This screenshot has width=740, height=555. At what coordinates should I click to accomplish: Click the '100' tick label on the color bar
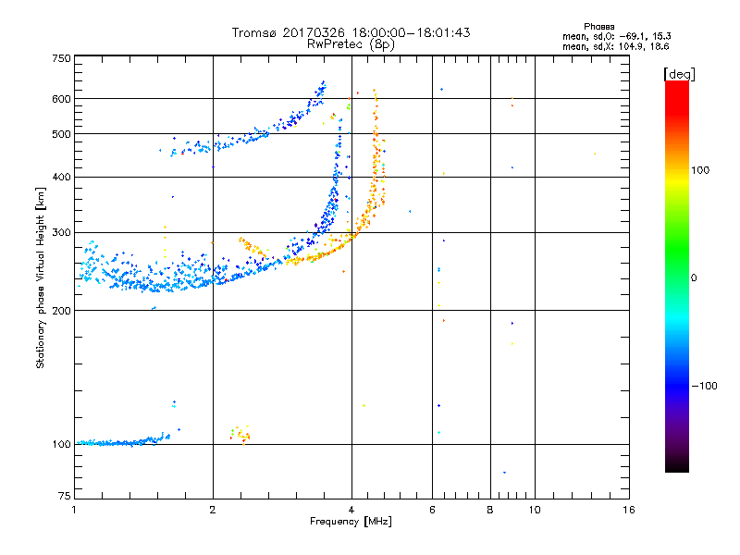click(700, 170)
